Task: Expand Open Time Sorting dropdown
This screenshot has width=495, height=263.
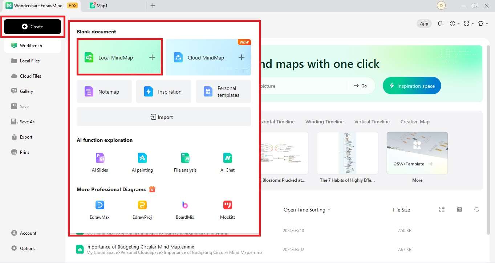Action: pyautogui.click(x=307, y=210)
